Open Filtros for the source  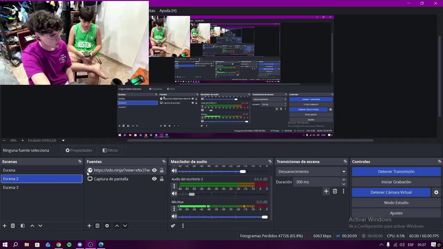110,150
